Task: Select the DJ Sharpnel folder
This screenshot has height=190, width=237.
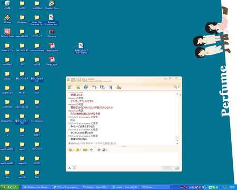Action: (37, 118)
